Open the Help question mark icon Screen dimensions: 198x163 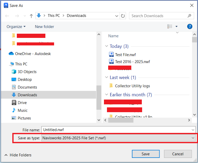pyautogui.click(x=190, y=26)
